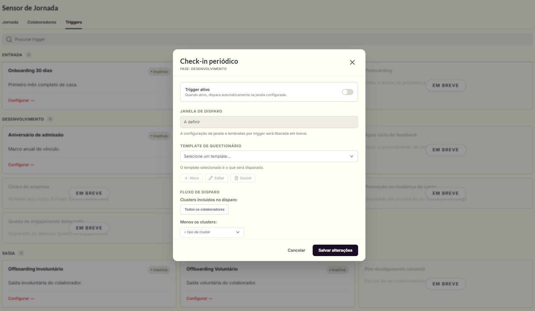The height and width of the screenshot is (311, 535).
Task: Click the A definir window field
Action: (269, 122)
